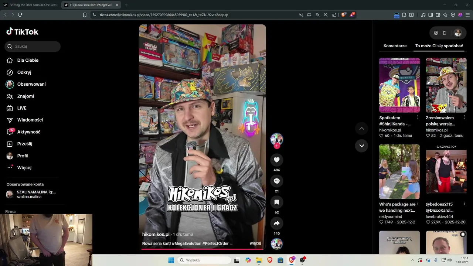Screen dimensions: 473x266
Task: Save video with bookmark icon
Action: point(277,202)
